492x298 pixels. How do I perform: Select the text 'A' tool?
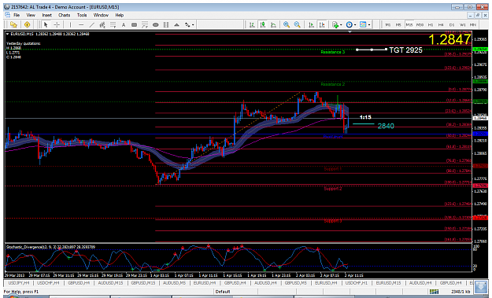tap(124, 24)
